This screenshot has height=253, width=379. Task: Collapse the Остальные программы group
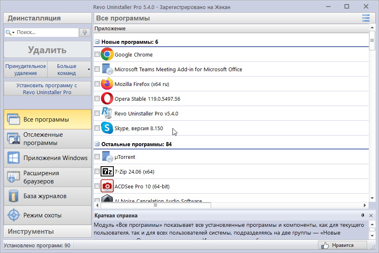pyautogui.click(x=97, y=144)
